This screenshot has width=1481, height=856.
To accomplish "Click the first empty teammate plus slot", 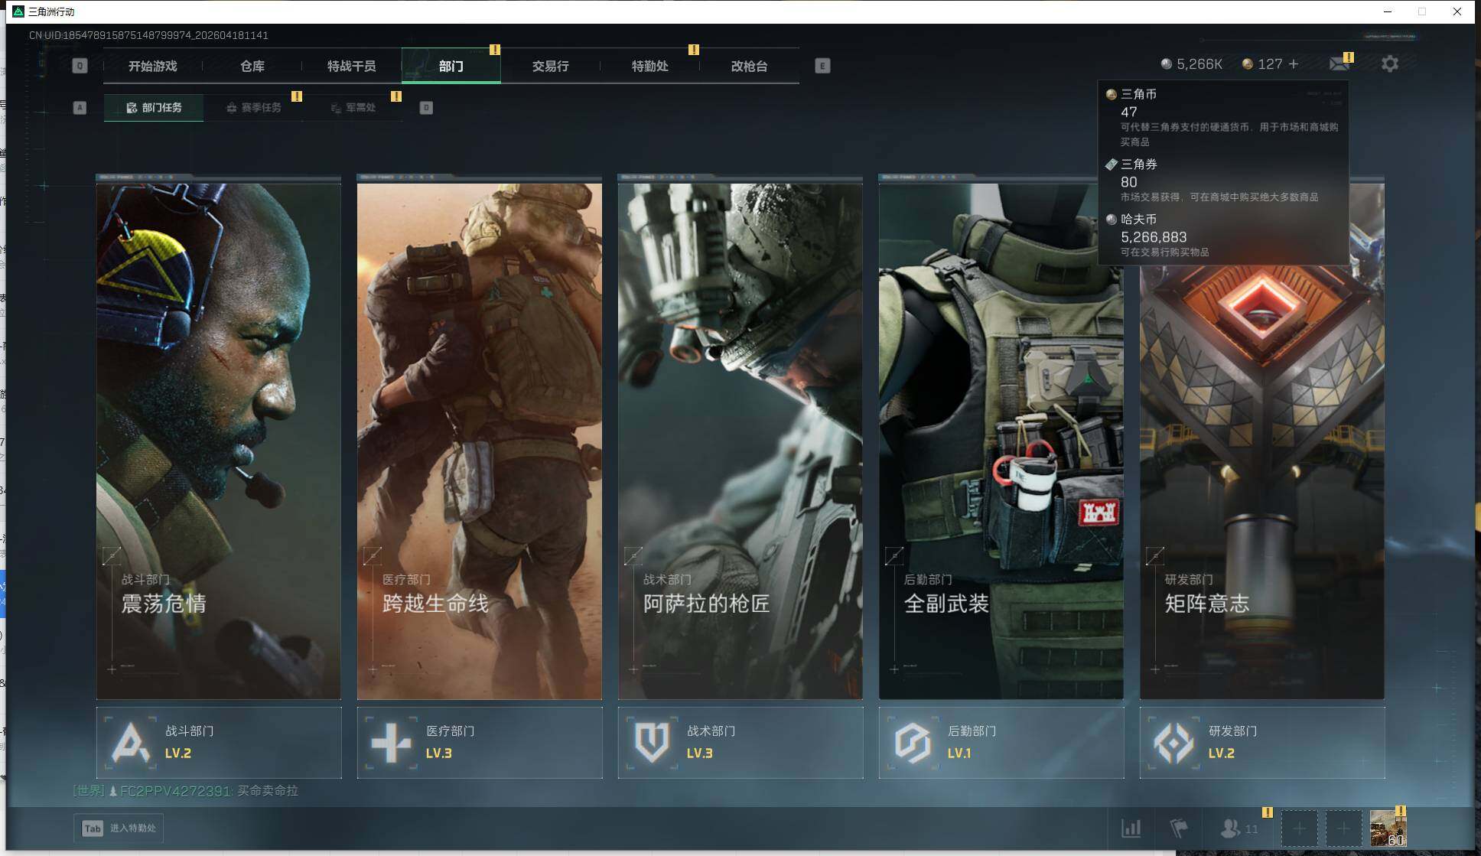I will click(x=1299, y=828).
